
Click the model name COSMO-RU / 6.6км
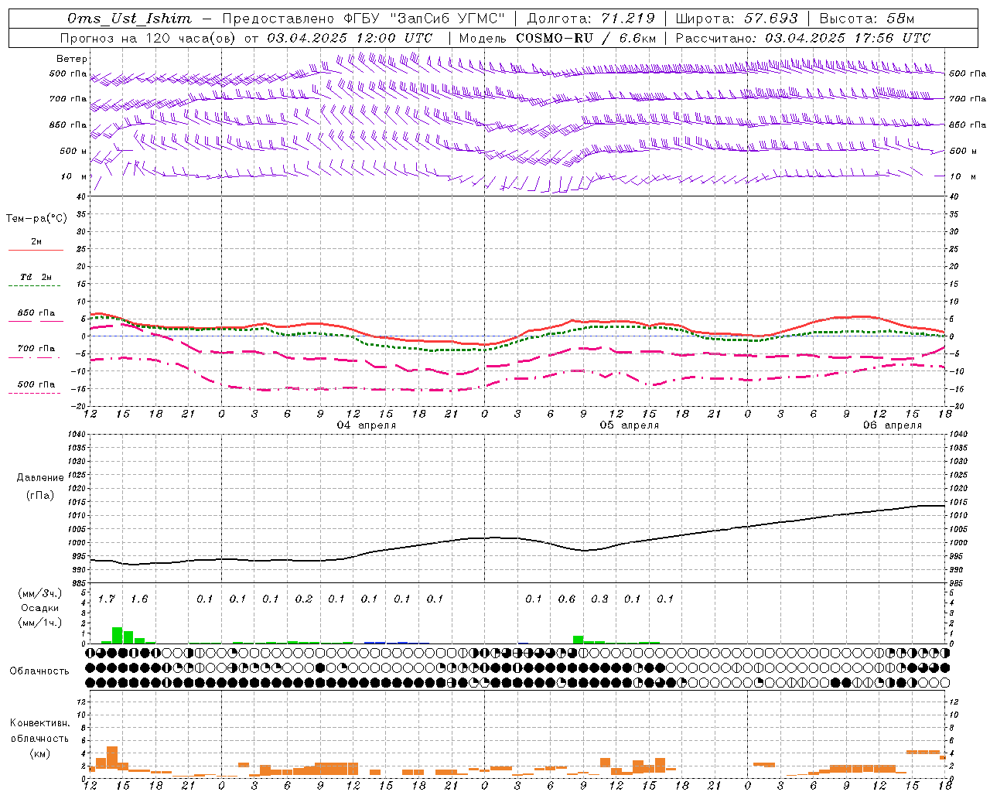coord(585,38)
